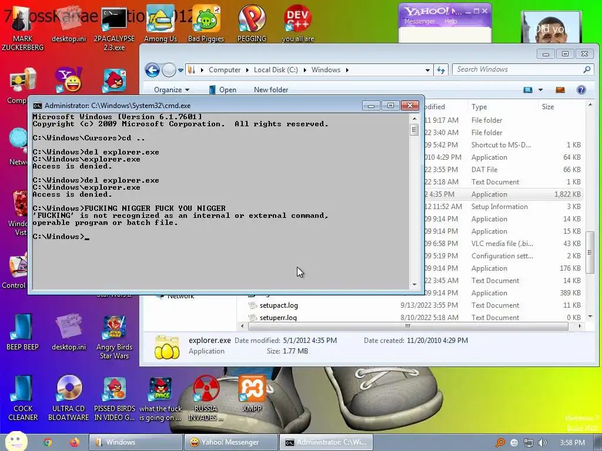Click the Explorer forward arrow button
The image size is (602, 451).
169,70
